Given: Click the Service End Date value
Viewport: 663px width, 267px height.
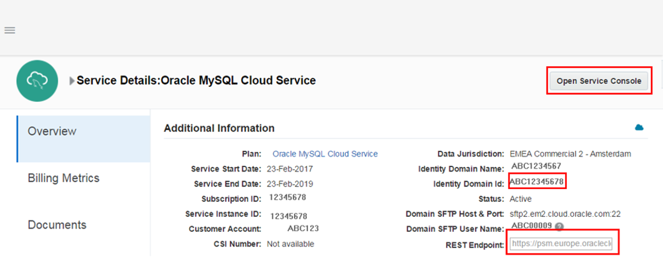Looking at the screenshot, I should (290, 184).
